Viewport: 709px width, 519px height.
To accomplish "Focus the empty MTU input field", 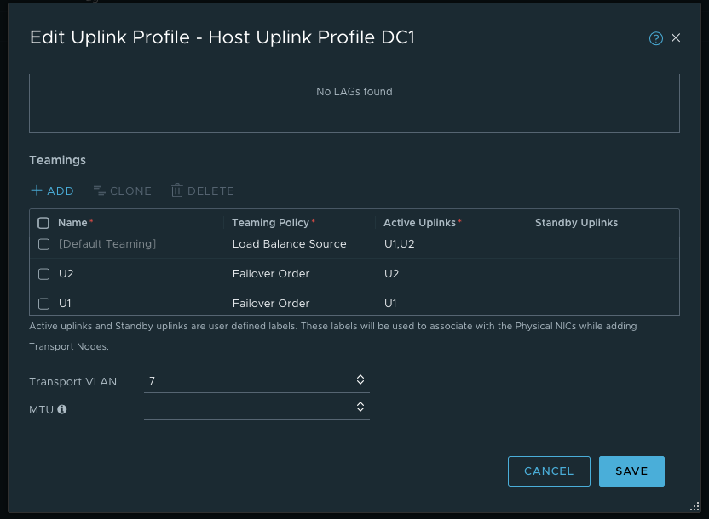I will [247, 408].
